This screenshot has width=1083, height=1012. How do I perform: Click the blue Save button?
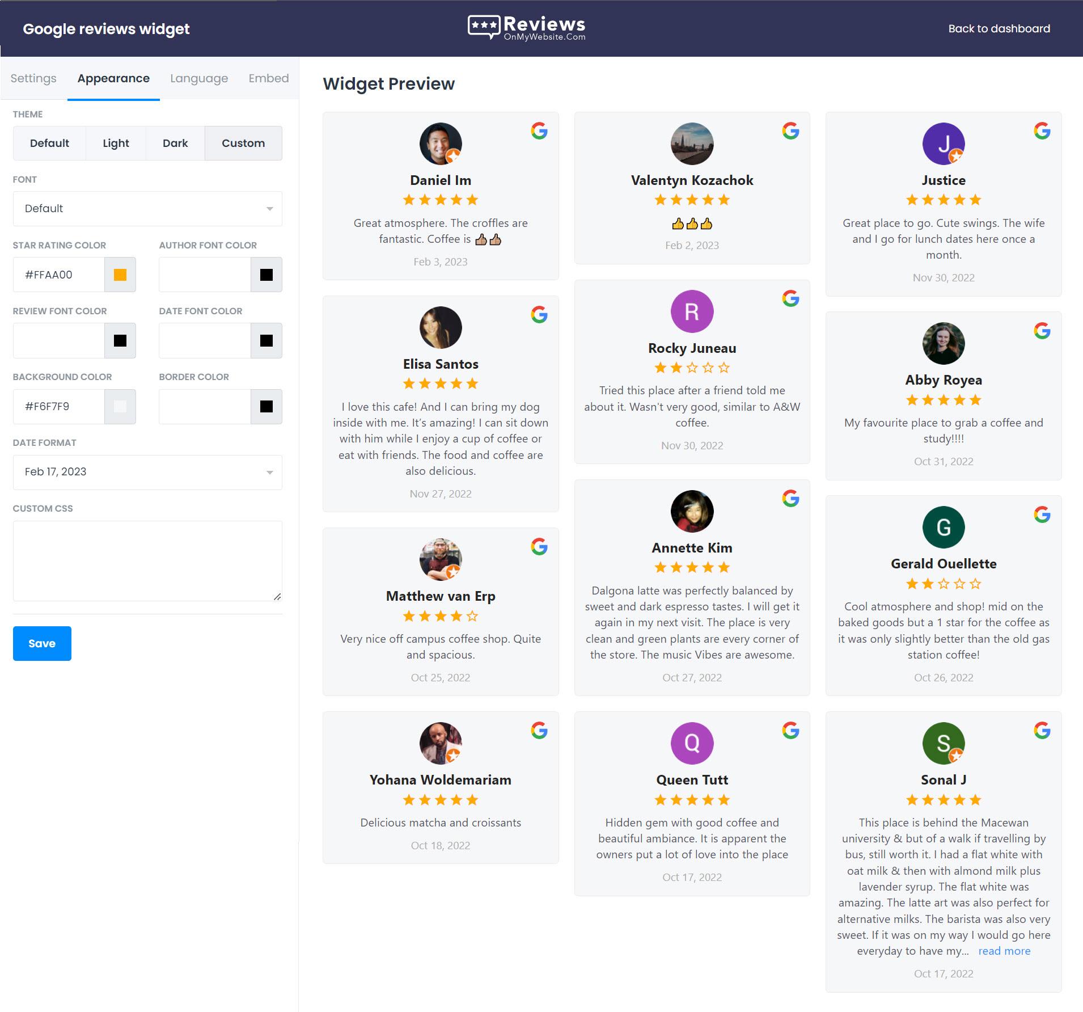point(42,643)
